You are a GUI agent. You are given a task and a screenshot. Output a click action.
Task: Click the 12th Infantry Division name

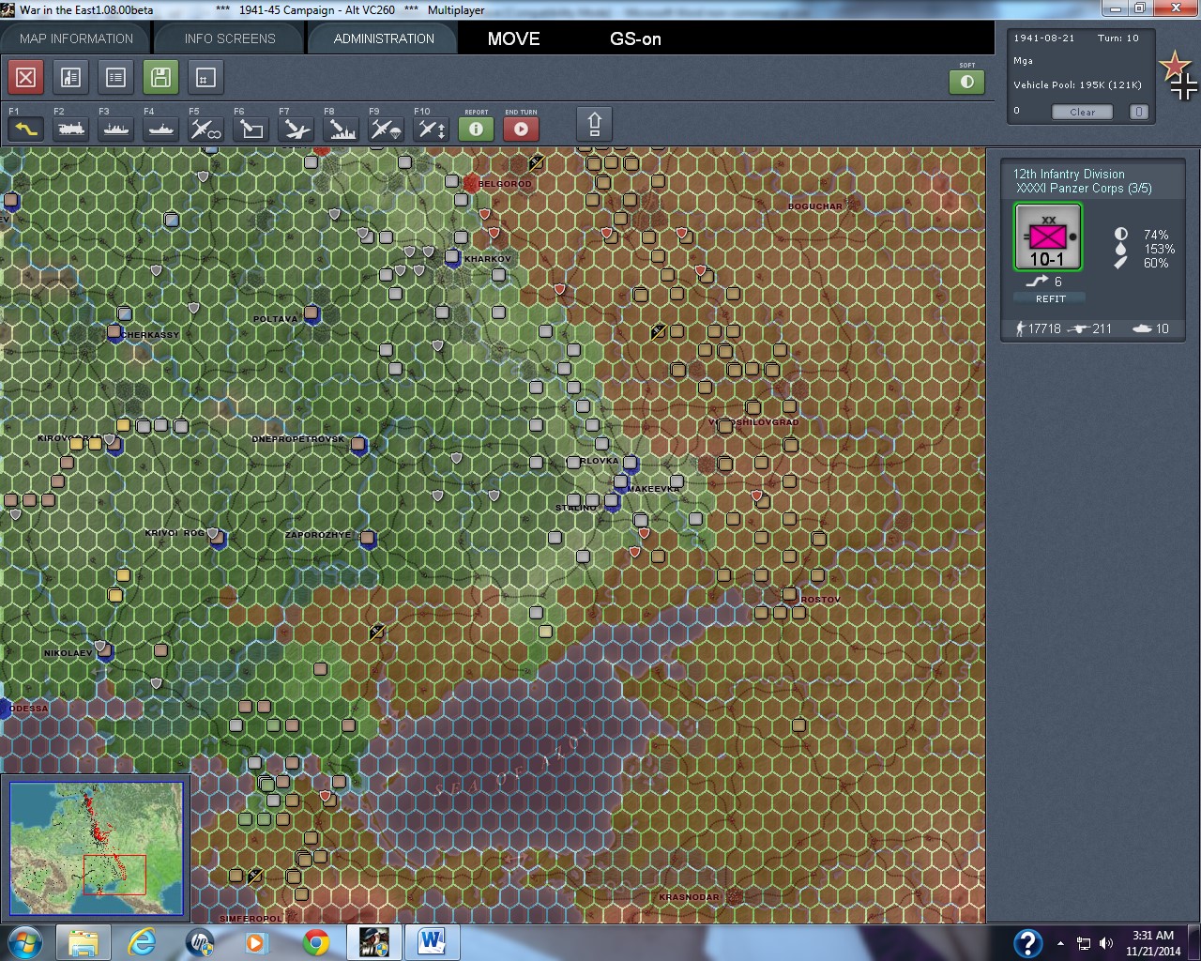click(1069, 174)
